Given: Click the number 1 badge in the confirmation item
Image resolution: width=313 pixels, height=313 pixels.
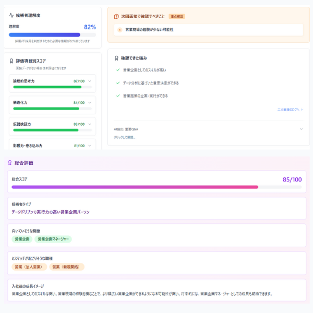Looking at the screenshot, I should coord(120,30).
